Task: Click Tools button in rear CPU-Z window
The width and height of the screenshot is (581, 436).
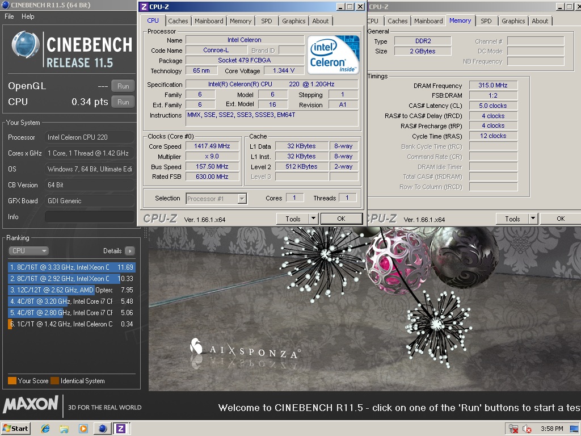Action: pyautogui.click(x=512, y=219)
